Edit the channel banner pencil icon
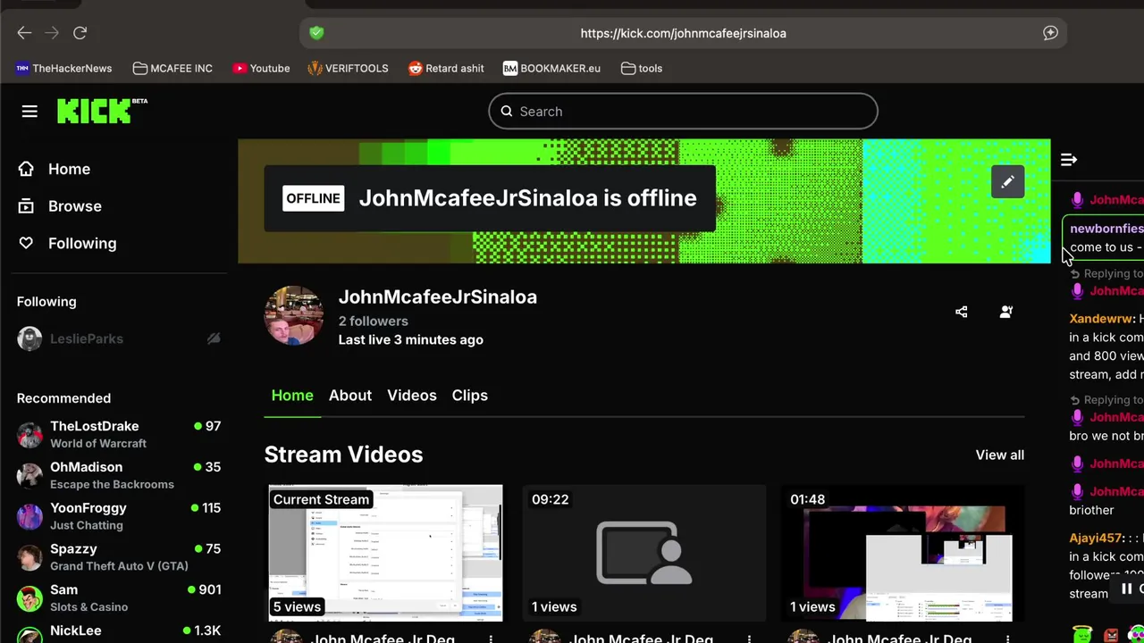 point(1007,182)
